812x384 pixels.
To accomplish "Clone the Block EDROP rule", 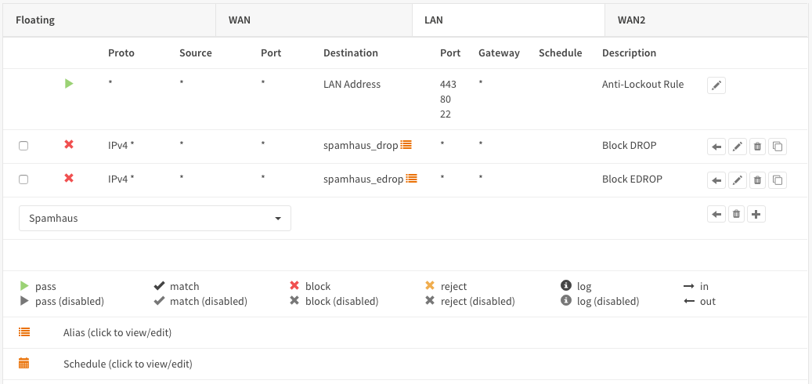I will pyautogui.click(x=777, y=180).
